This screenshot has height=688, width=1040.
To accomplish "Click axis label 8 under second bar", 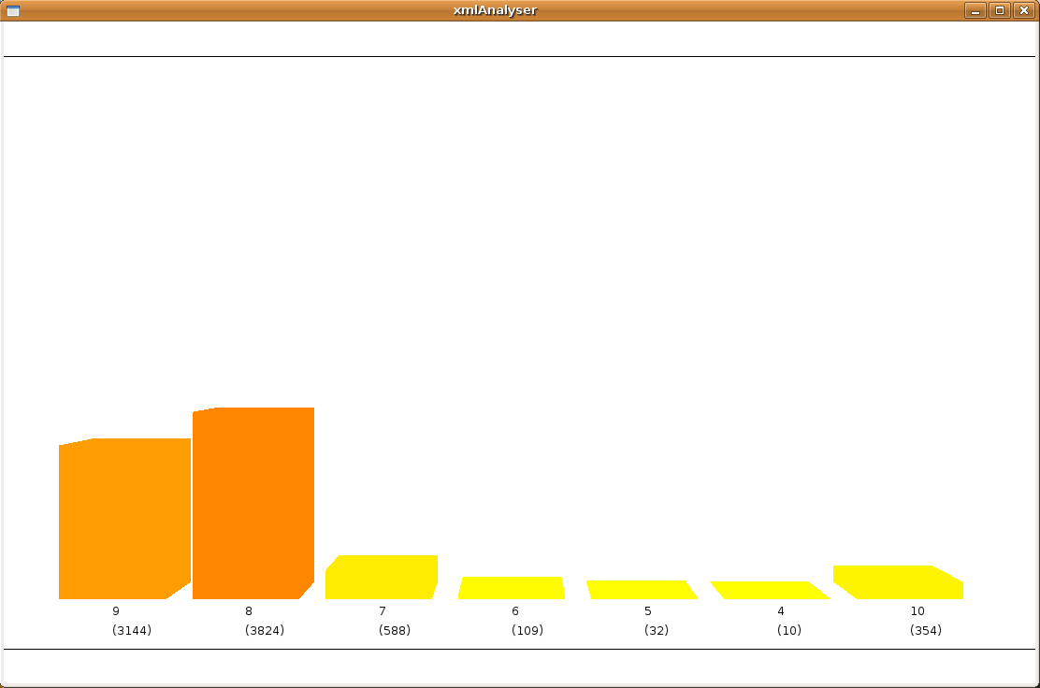I will [x=249, y=611].
